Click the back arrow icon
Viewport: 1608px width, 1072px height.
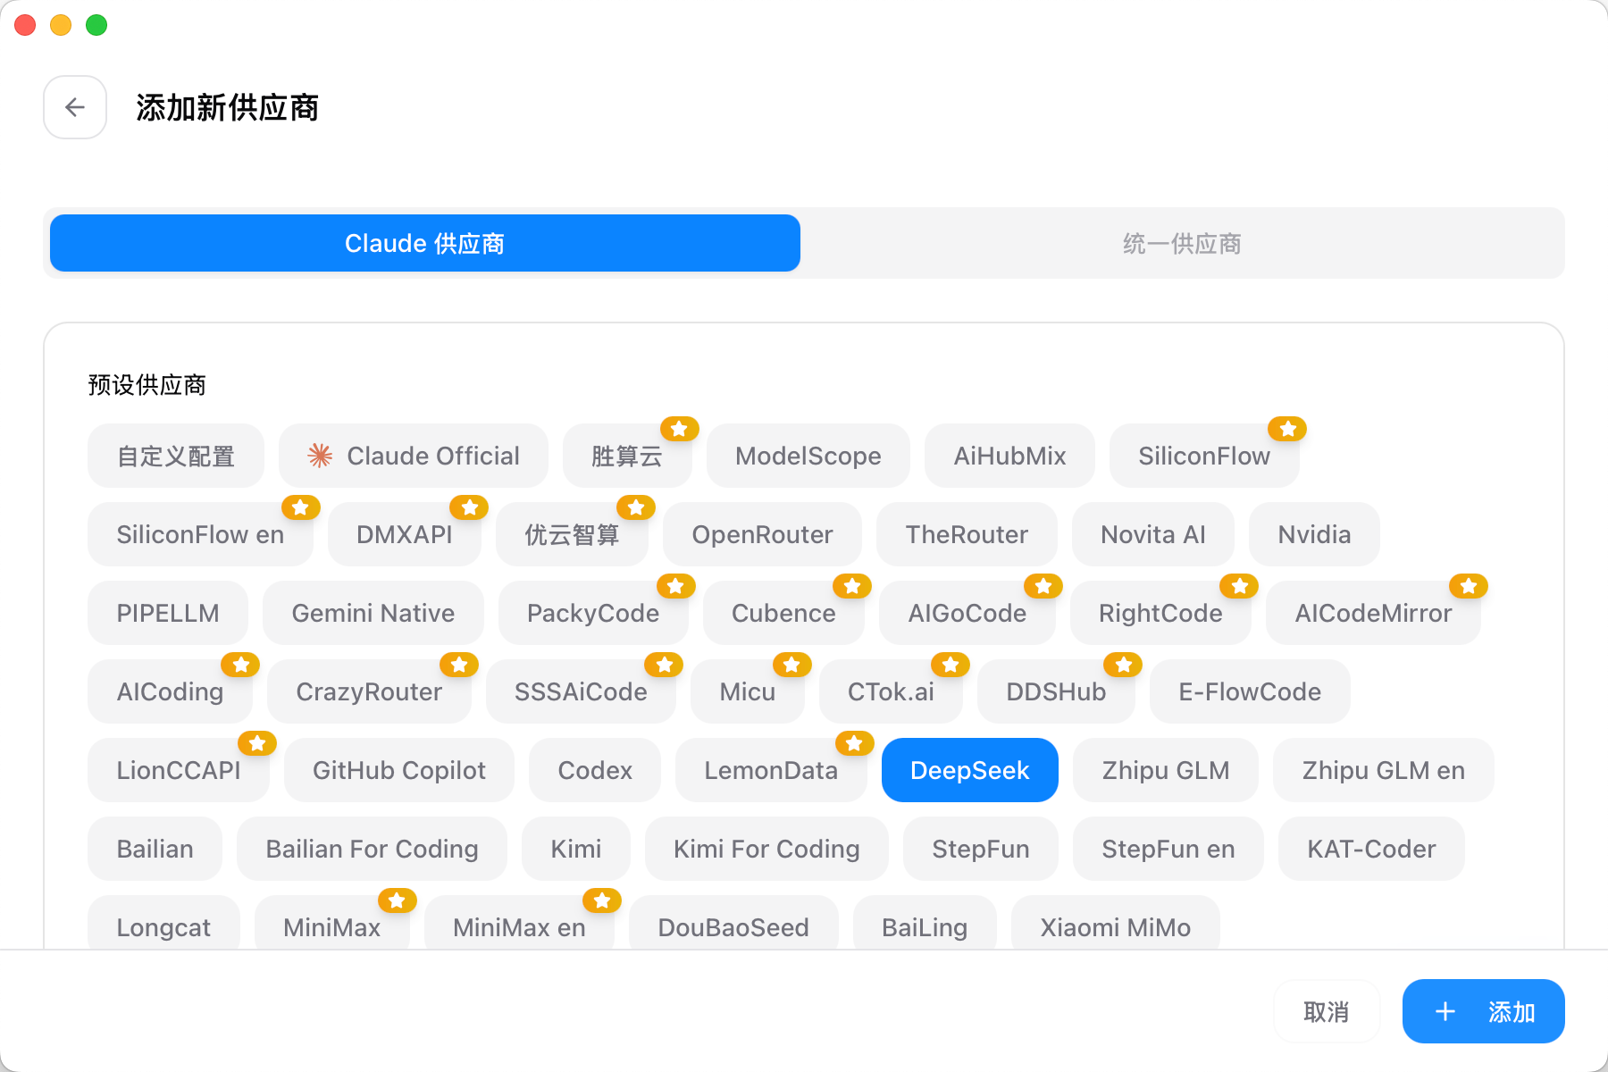click(75, 107)
